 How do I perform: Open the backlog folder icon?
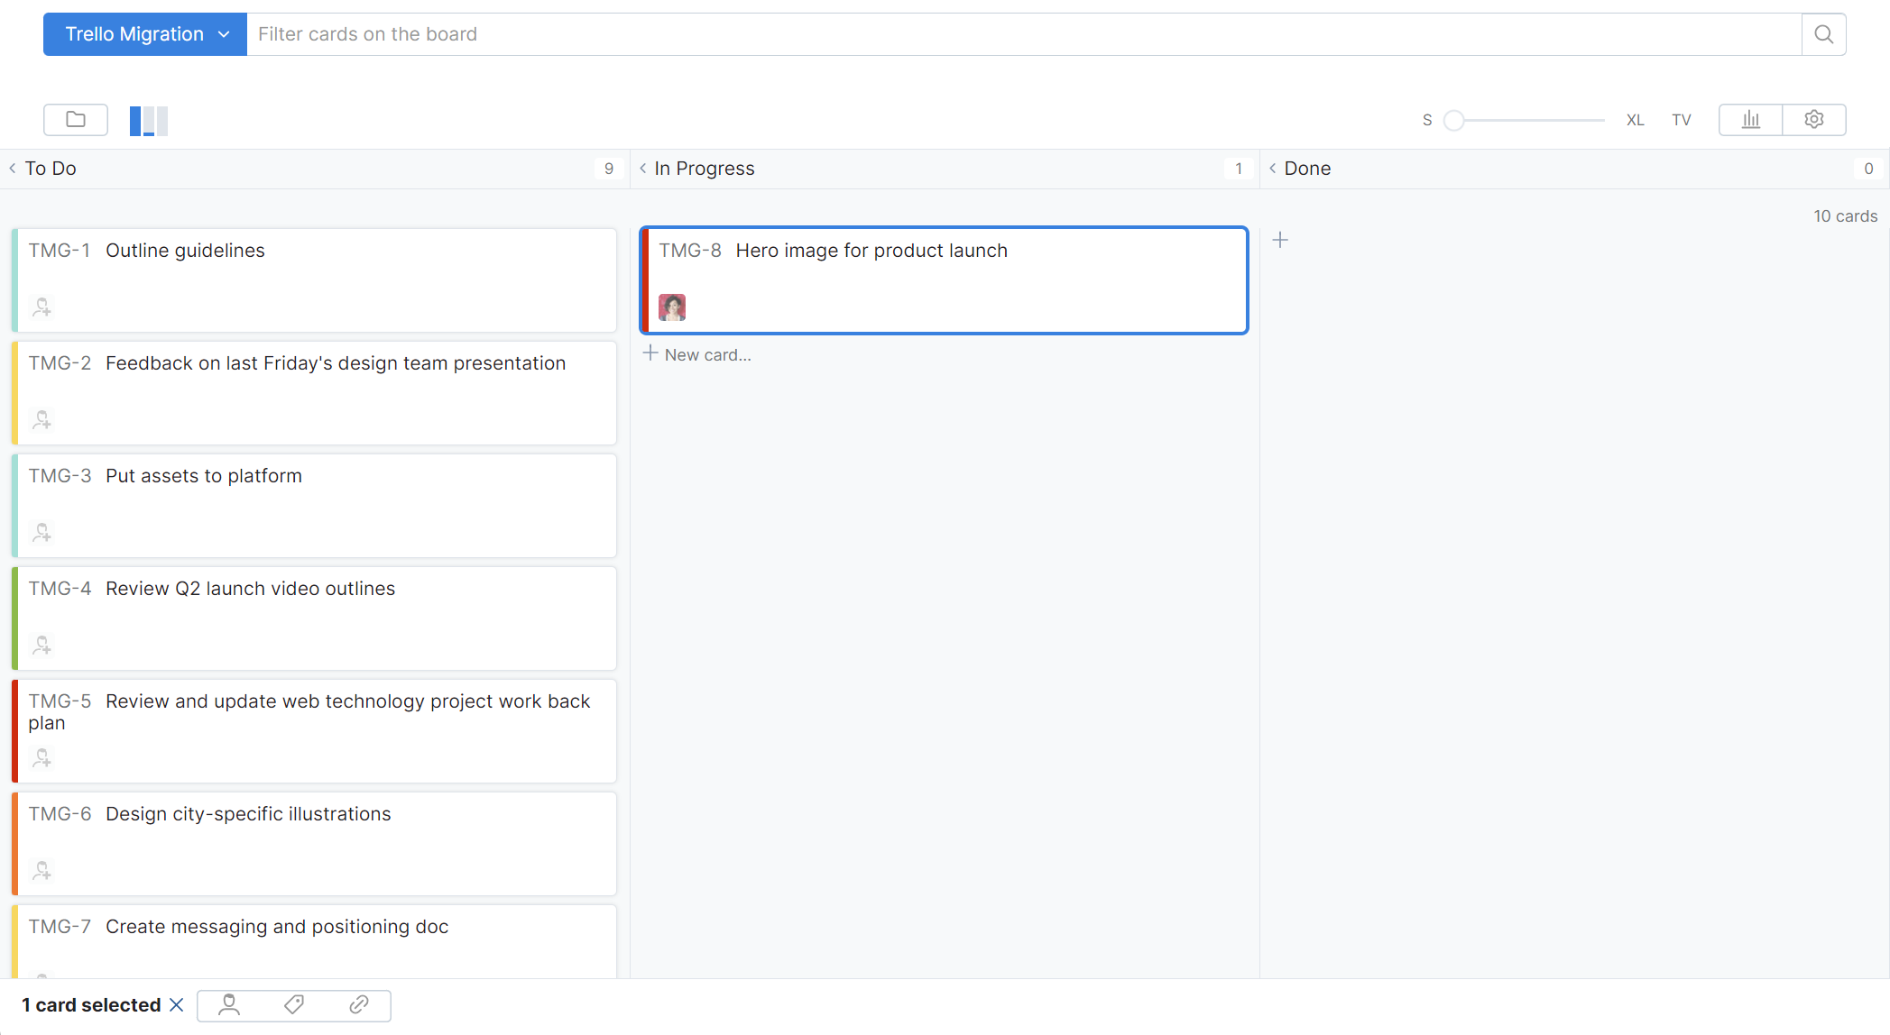76,119
